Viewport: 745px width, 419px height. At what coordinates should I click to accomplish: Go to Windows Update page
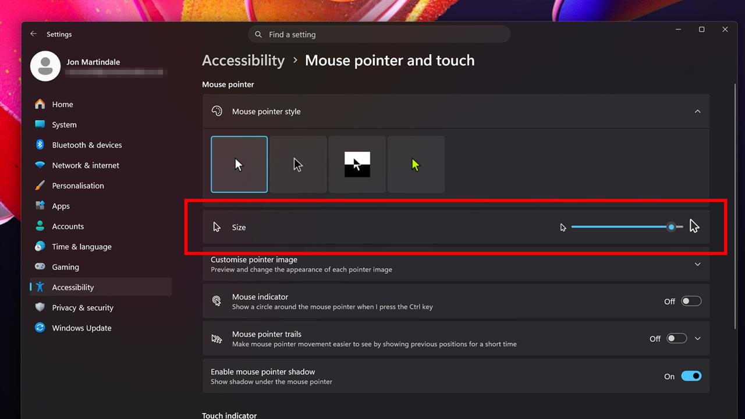coord(101,328)
